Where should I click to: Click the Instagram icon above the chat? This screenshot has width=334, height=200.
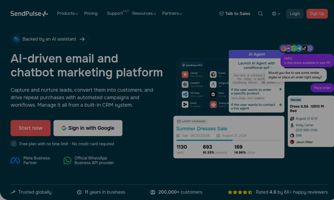[x=283, y=48]
